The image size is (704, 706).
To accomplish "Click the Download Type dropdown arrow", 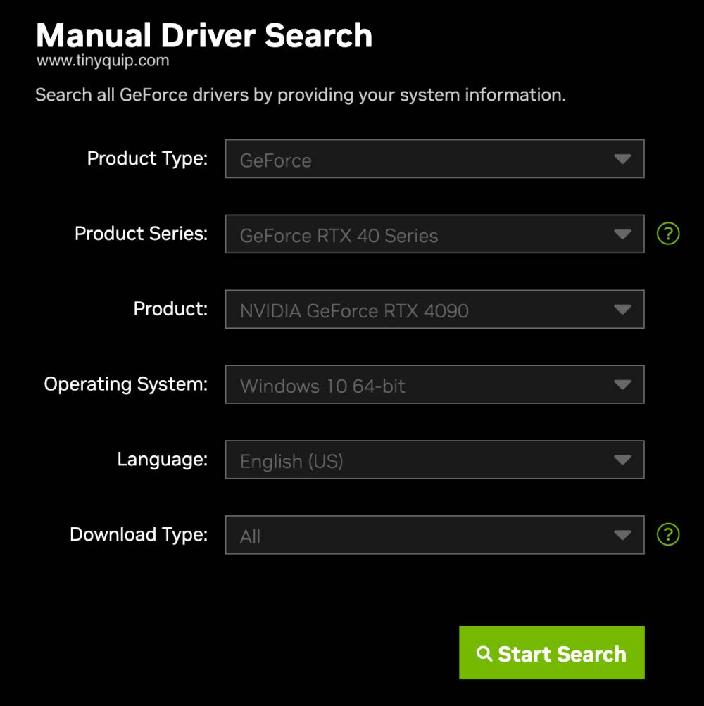I will point(622,534).
